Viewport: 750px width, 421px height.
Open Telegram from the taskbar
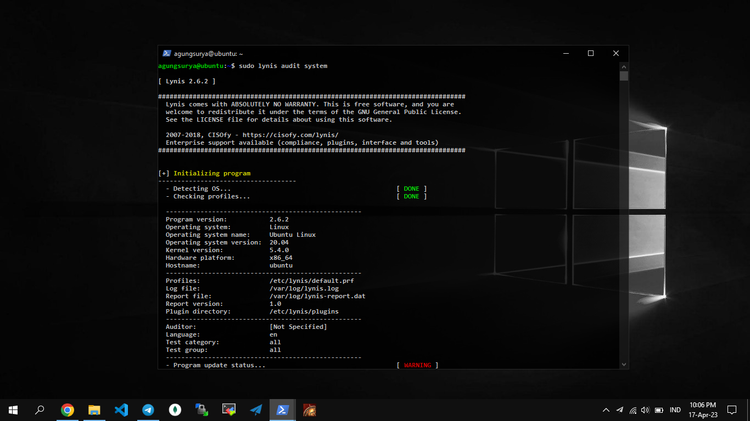coord(148,409)
